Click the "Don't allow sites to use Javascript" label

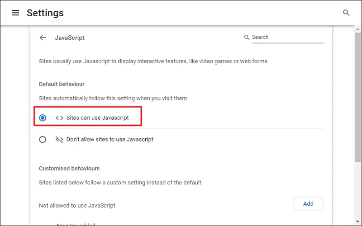coord(110,140)
